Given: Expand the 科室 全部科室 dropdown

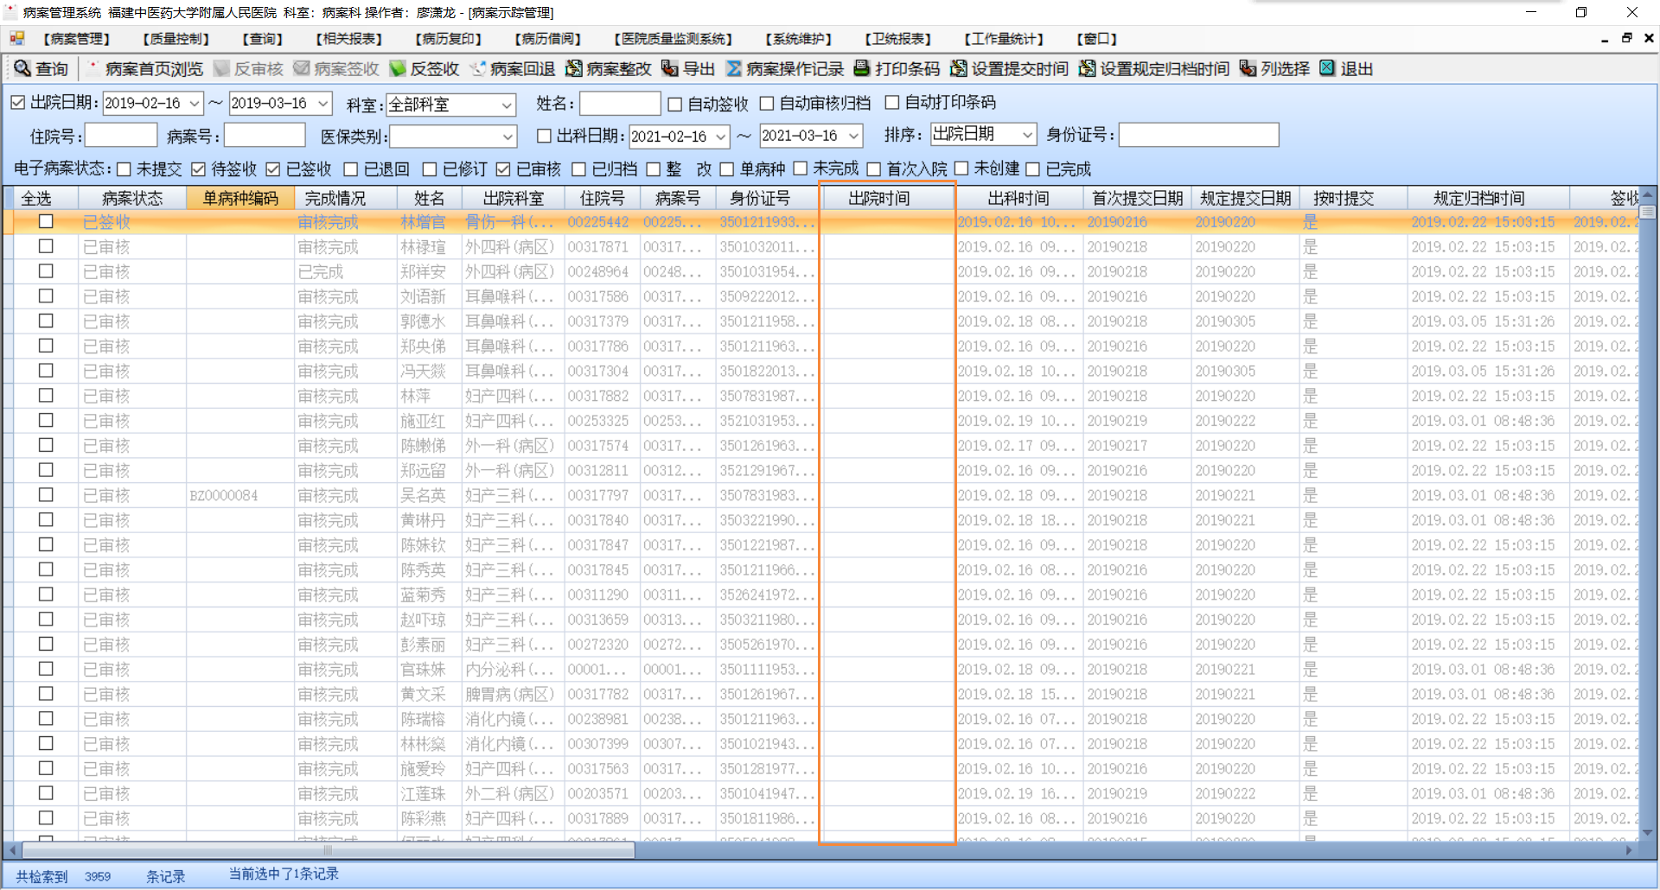Looking at the screenshot, I should (508, 105).
